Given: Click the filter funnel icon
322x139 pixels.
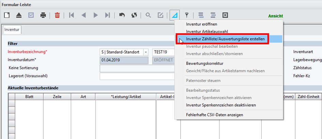Looking at the screenshot, I should click(x=186, y=15).
